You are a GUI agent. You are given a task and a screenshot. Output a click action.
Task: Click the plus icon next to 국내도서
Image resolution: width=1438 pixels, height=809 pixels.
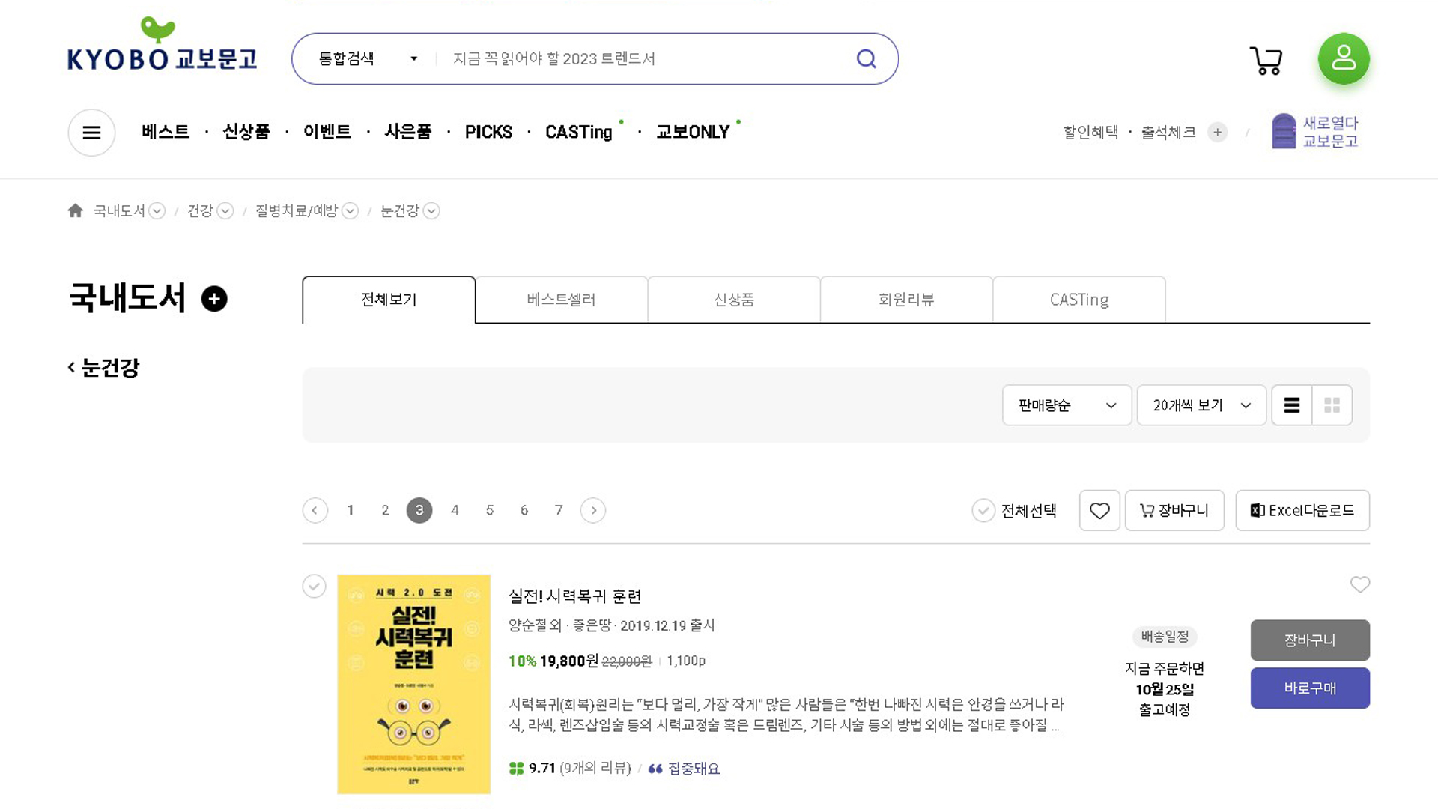pos(214,299)
